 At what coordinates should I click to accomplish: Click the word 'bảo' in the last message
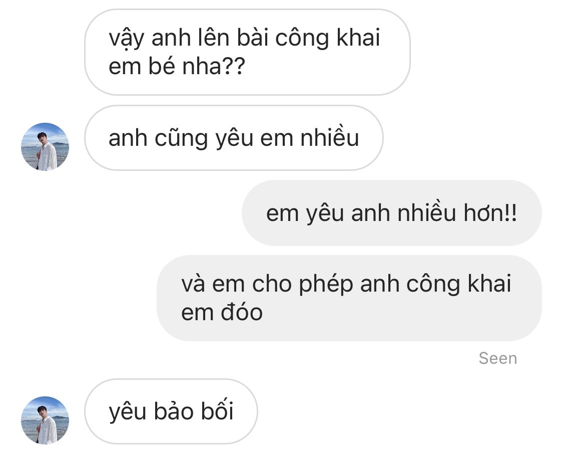[x=174, y=411]
